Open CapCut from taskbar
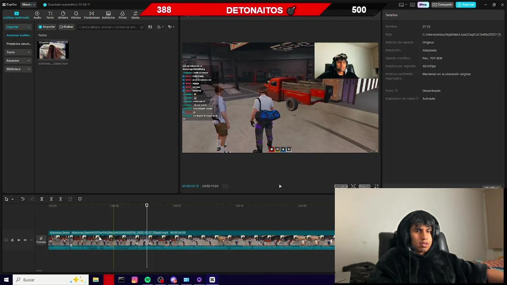Viewport: 507px width, 285px height. [212, 280]
